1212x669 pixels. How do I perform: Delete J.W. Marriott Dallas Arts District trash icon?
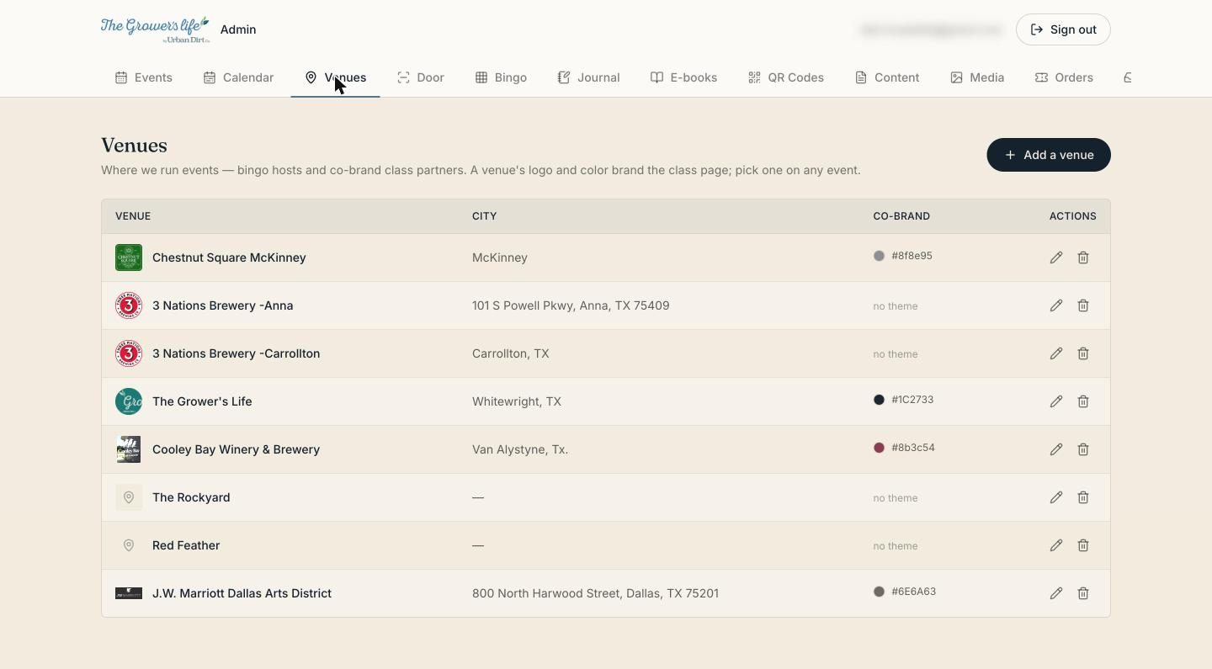click(x=1083, y=593)
